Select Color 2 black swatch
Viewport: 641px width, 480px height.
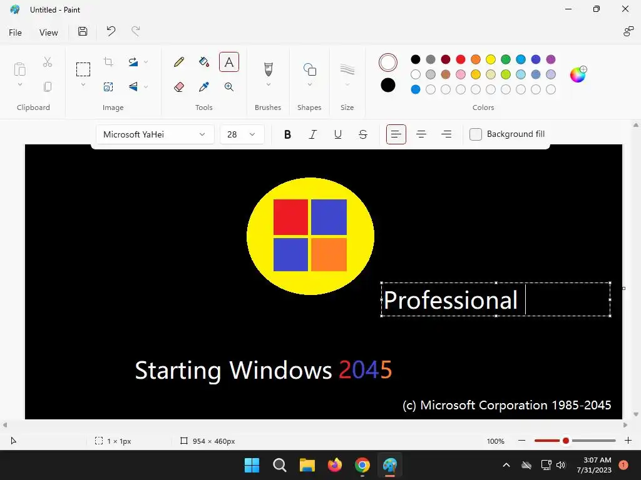[x=388, y=85]
